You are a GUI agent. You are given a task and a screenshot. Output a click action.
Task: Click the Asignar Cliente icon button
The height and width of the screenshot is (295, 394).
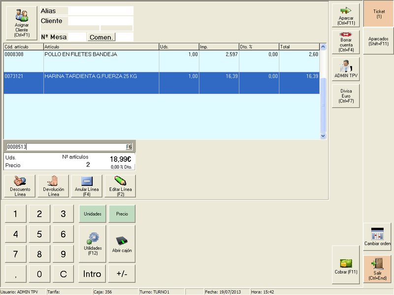pos(21,23)
